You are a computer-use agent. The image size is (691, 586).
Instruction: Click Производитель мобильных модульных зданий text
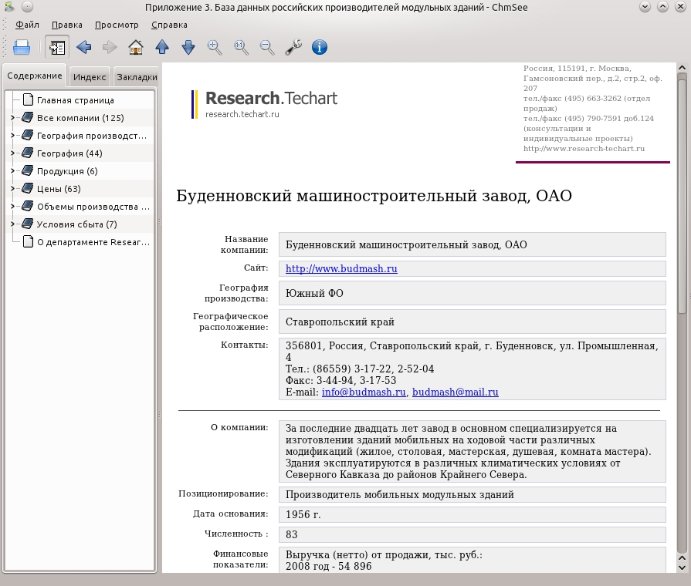400,494
